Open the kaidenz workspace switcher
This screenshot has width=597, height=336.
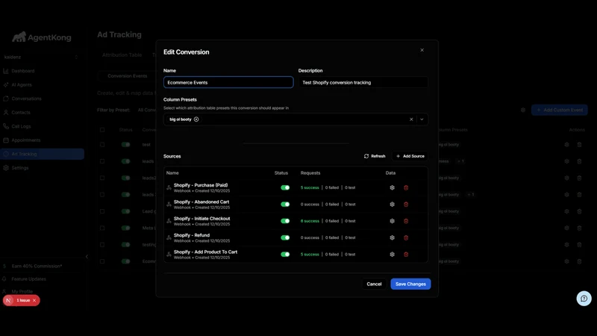[x=41, y=57]
